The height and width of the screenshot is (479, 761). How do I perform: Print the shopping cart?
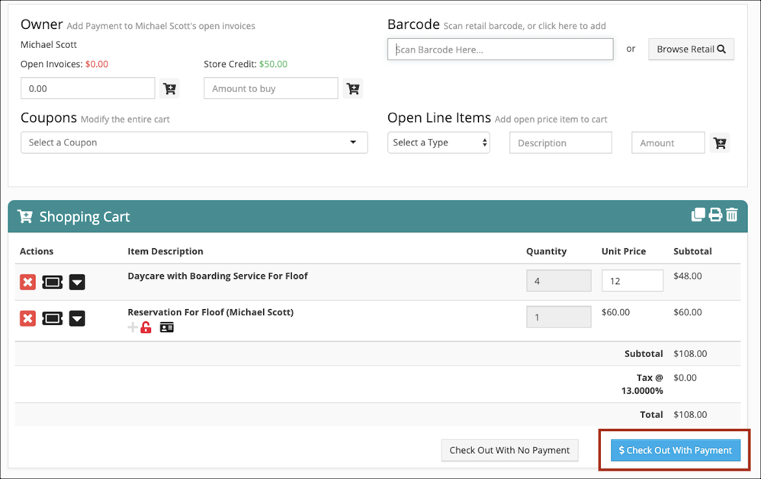click(715, 214)
